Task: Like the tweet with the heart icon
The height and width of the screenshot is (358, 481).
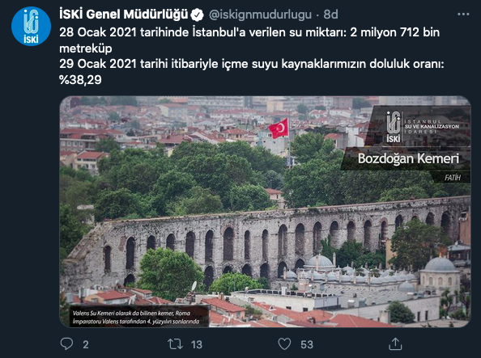Action: (x=284, y=344)
